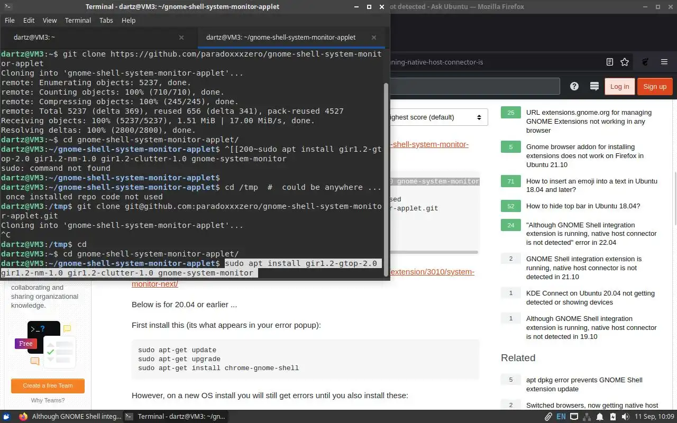Click the Teams illustration graphic
This screenshot has width=677, height=423.
point(45,344)
